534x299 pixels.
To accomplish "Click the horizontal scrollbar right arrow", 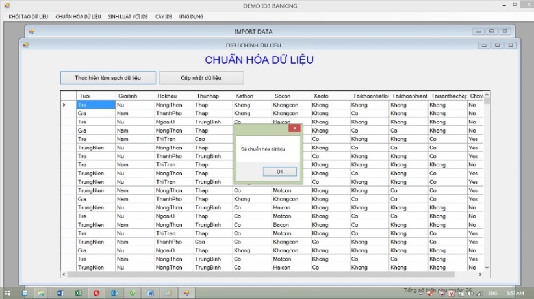I will (x=480, y=274).
